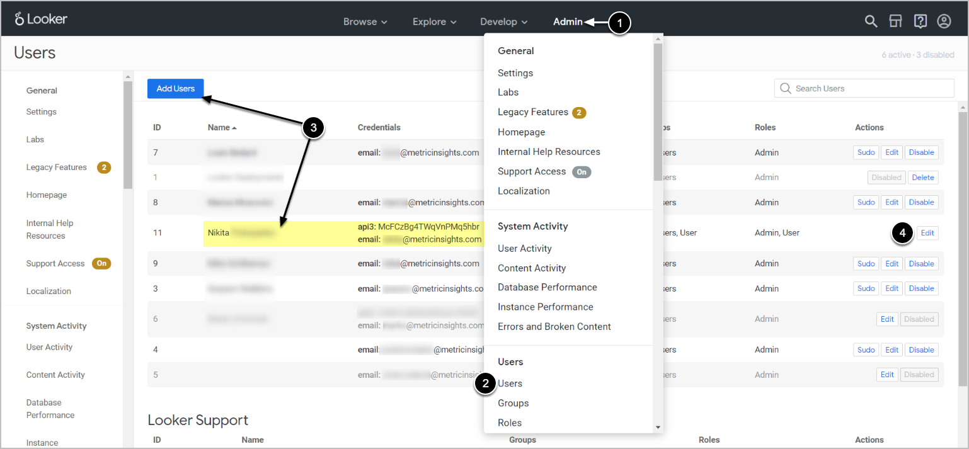Select Localization in Admin dropdown

pyautogui.click(x=524, y=191)
